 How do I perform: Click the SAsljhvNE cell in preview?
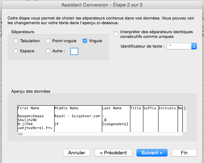pos(27,120)
